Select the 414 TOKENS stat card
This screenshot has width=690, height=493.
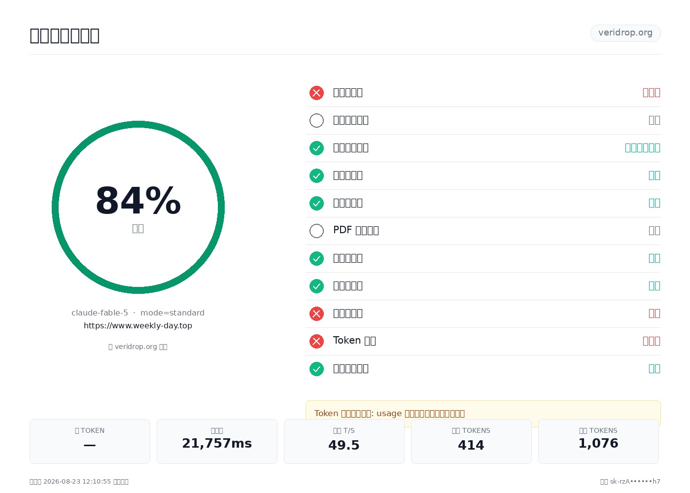(471, 441)
